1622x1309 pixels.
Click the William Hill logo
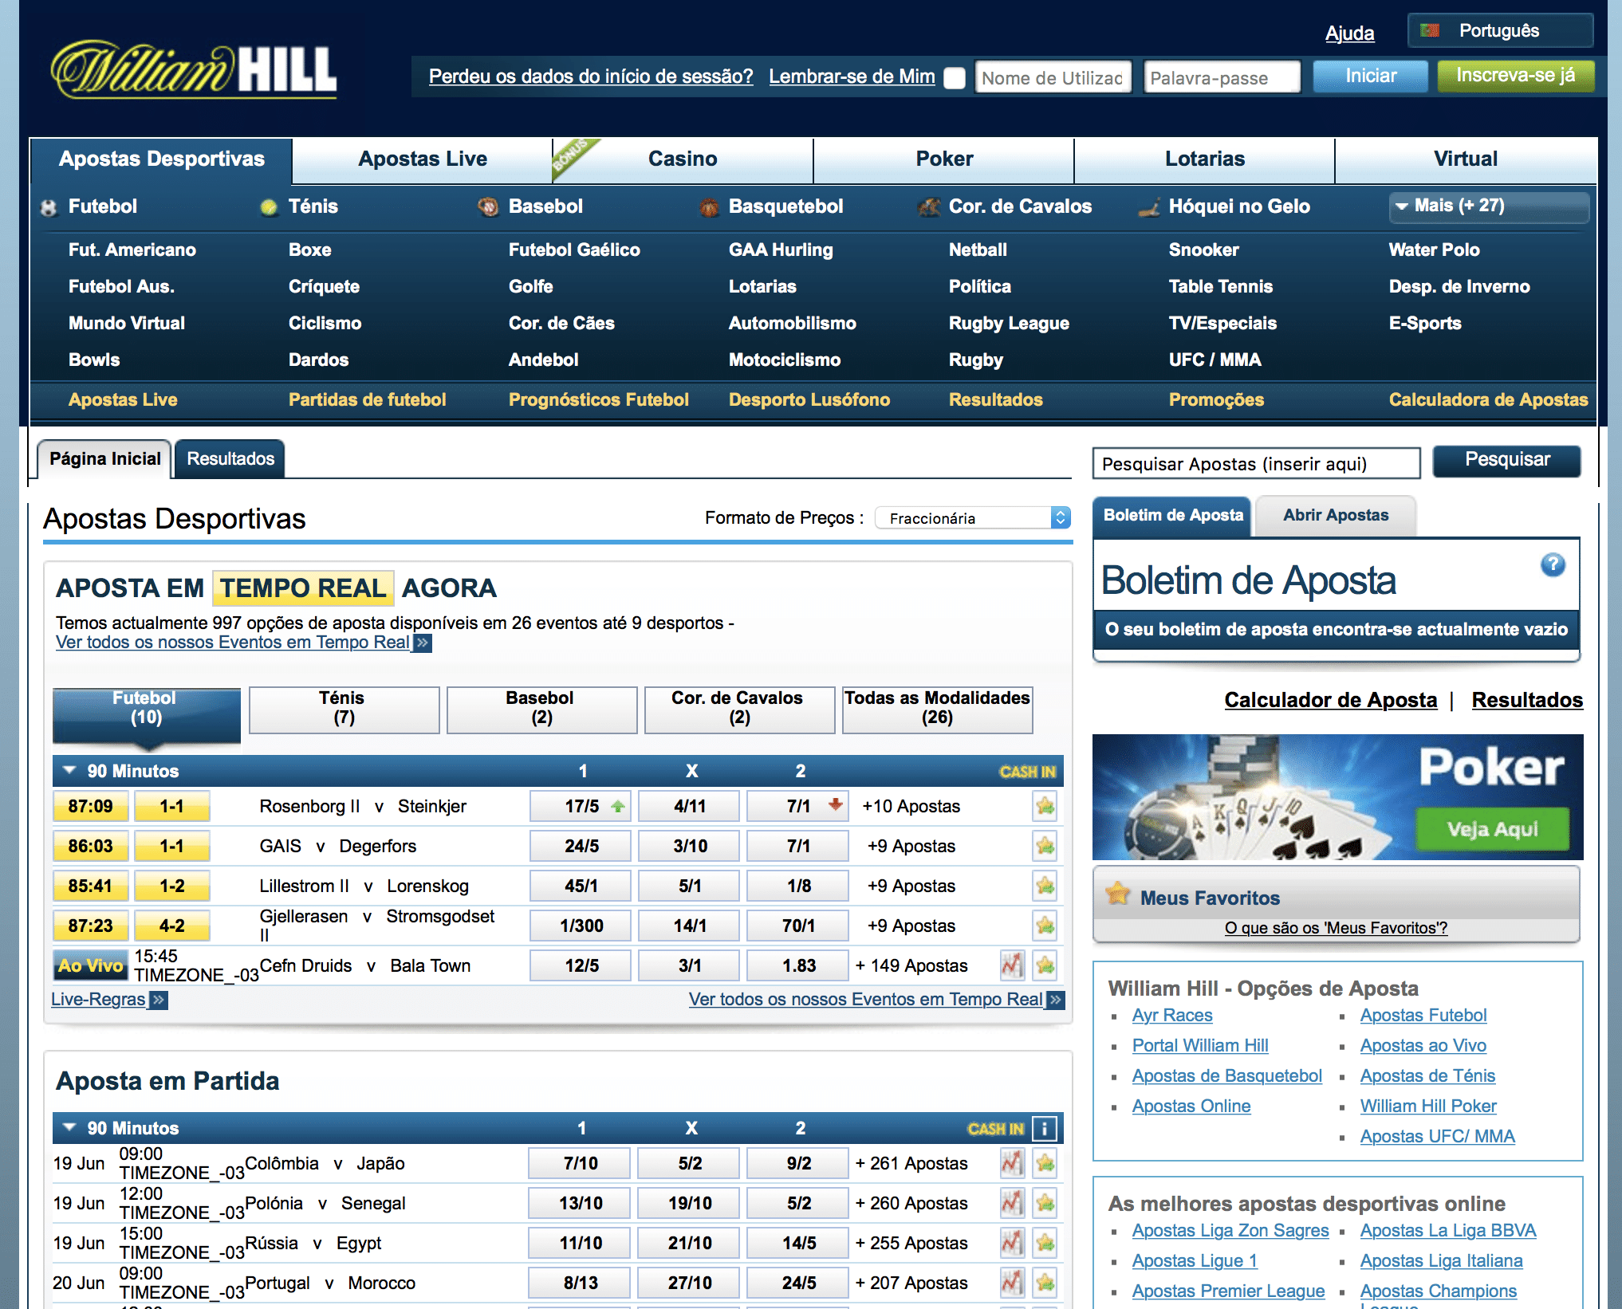pyautogui.click(x=194, y=70)
